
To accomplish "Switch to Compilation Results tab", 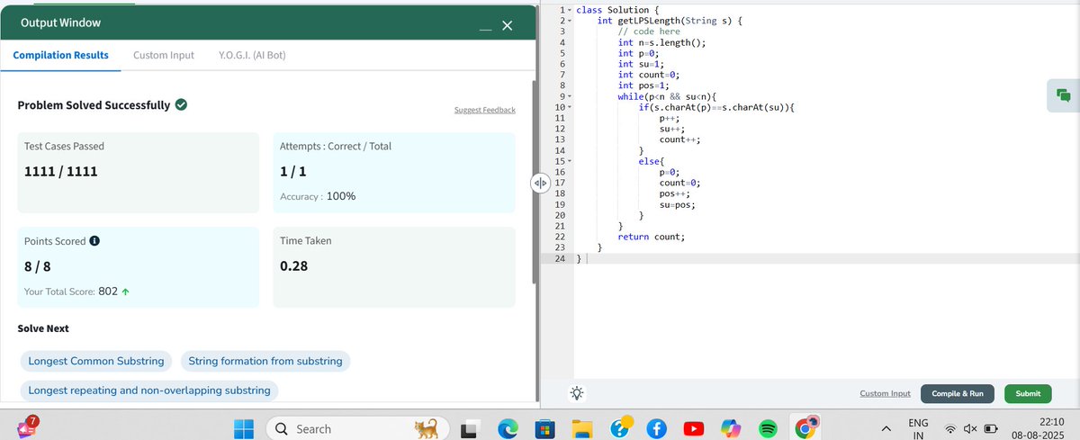I will pyautogui.click(x=61, y=56).
